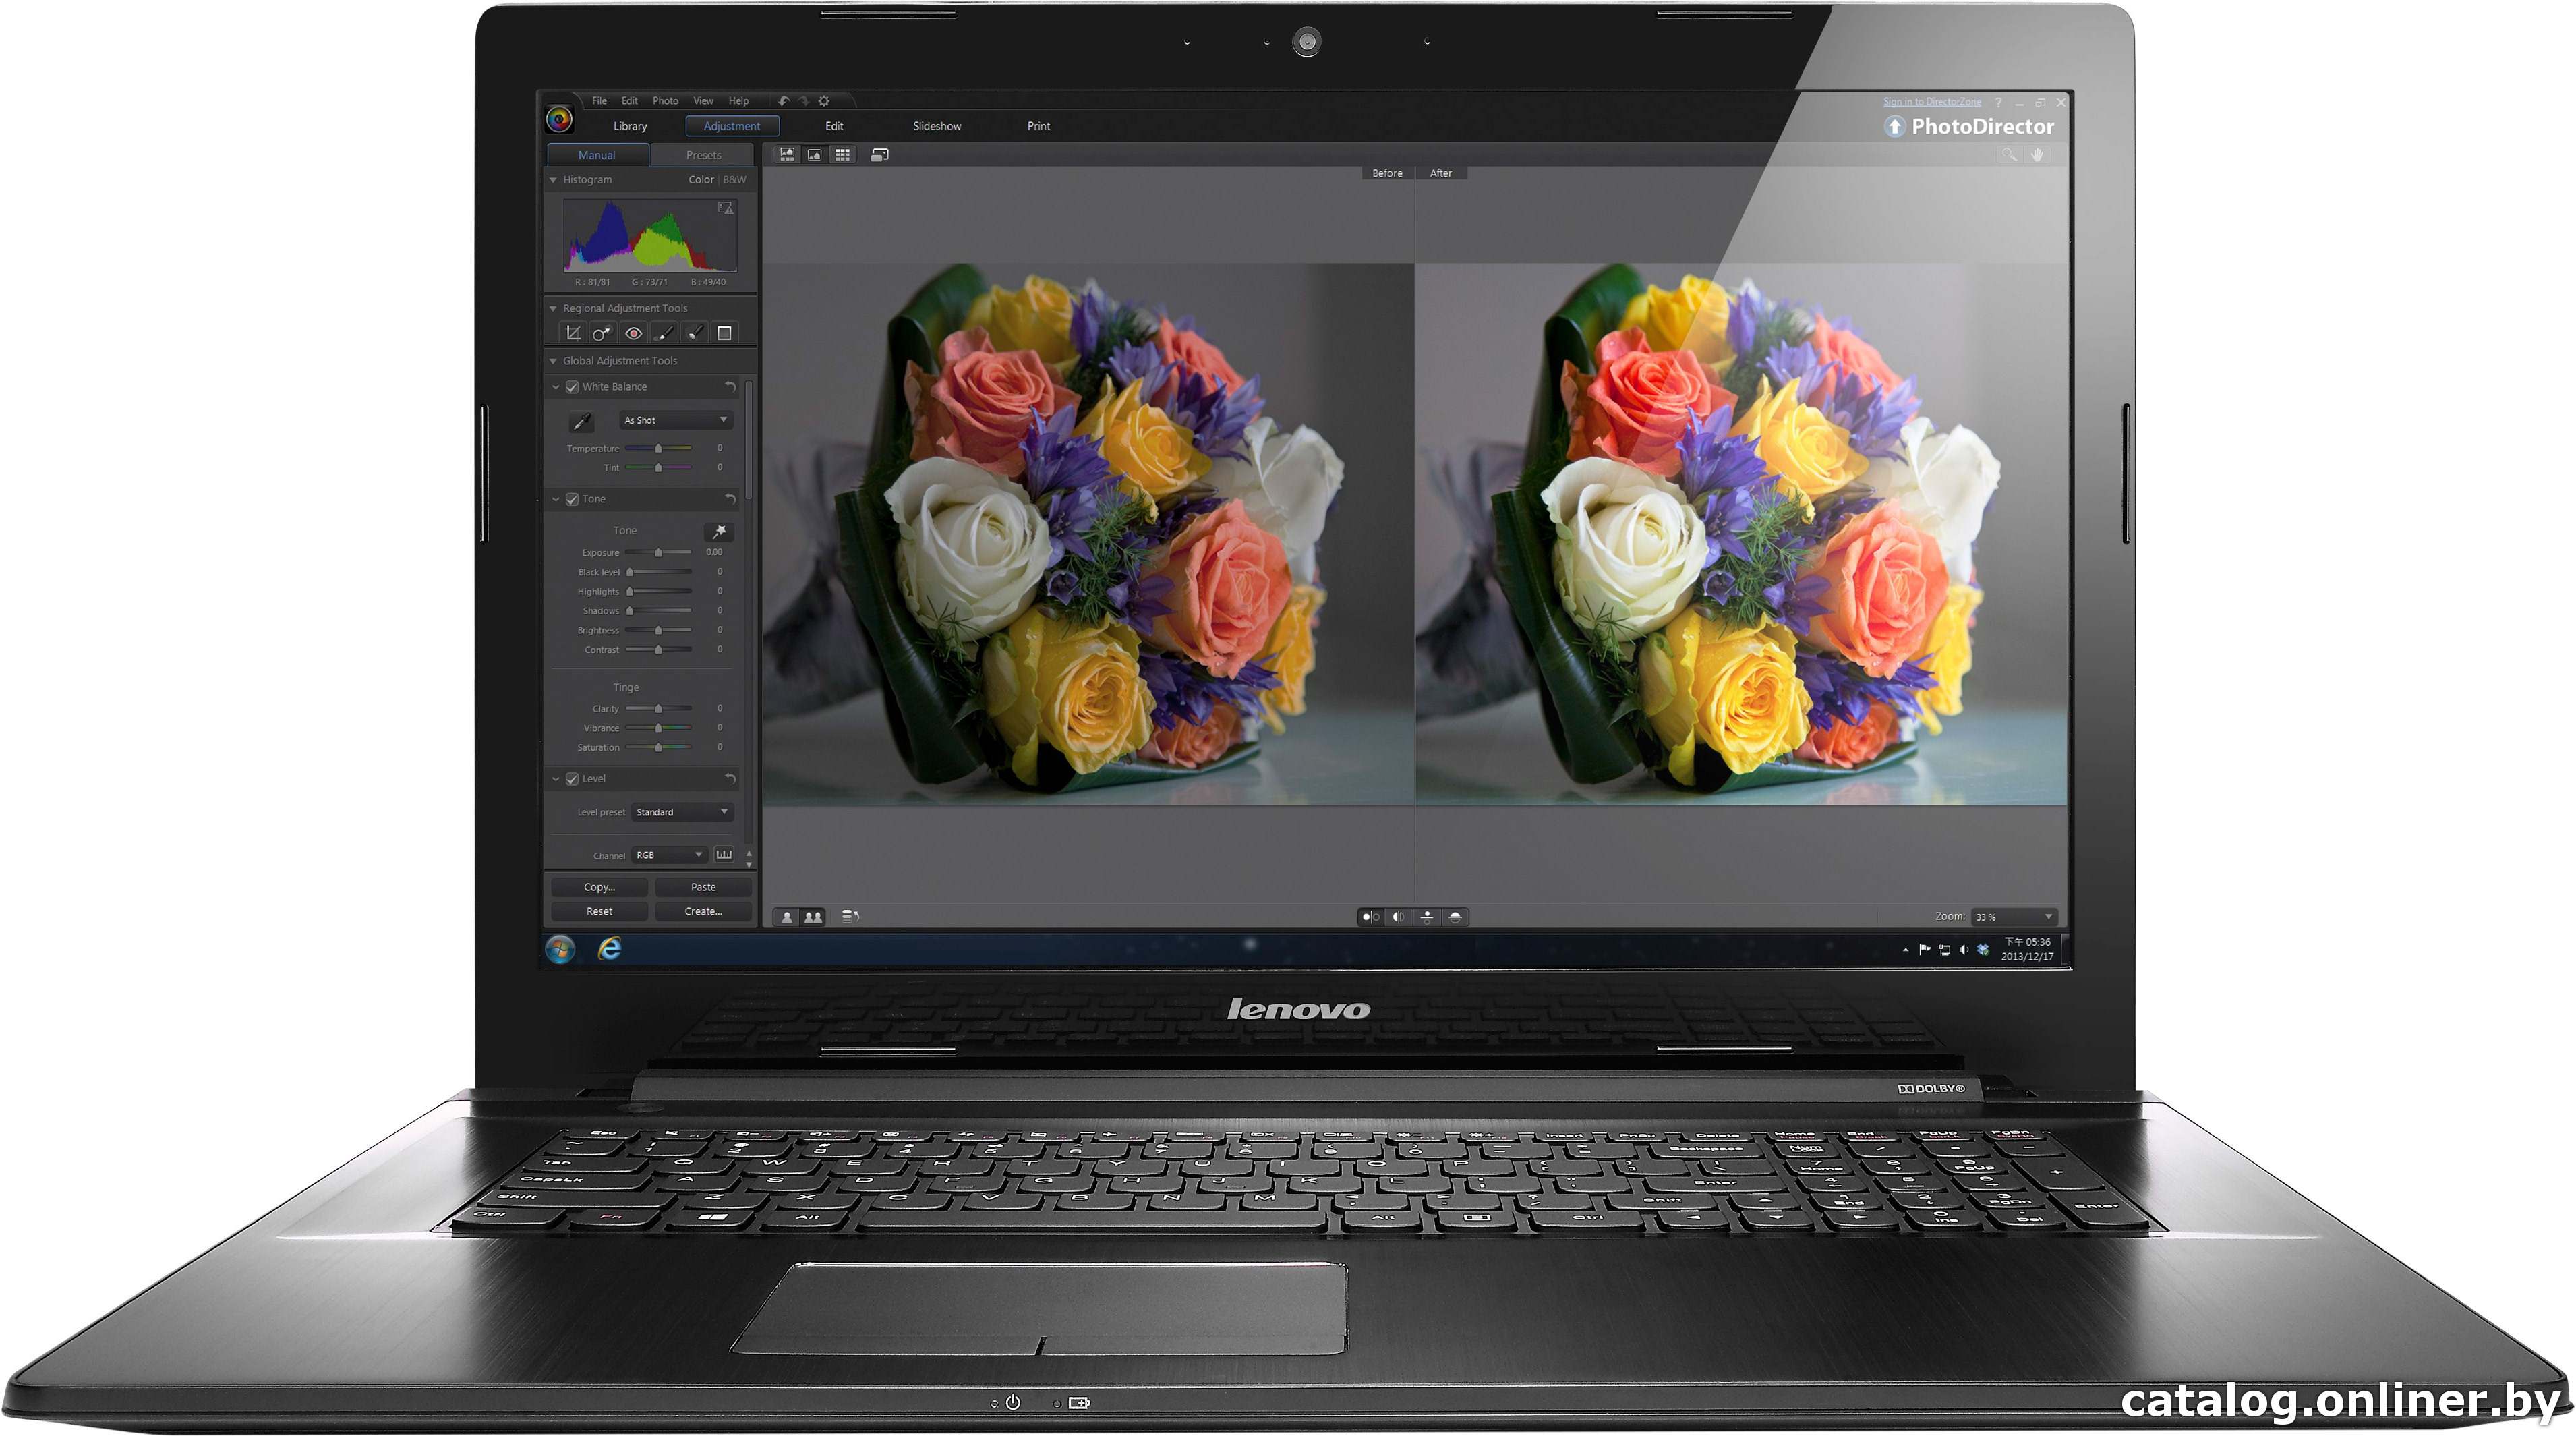The width and height of the screenshot is (2576, 1436).
Task: Click the Create... button
Action: coord(703,911)
